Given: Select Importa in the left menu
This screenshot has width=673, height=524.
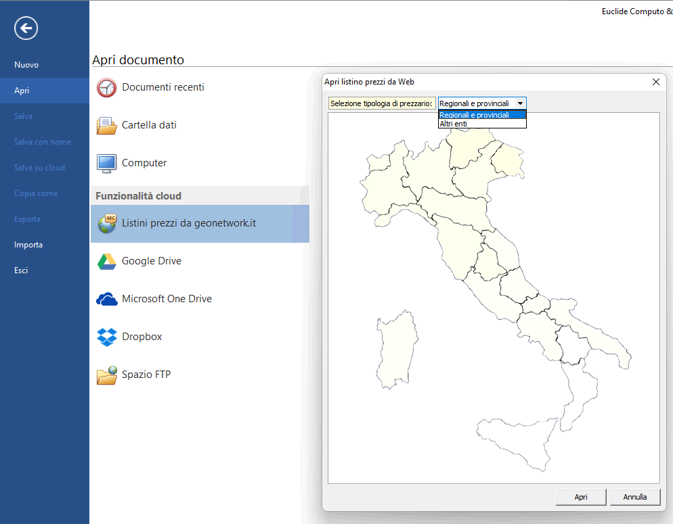Looking at the screenshot, I should (28, 245).
